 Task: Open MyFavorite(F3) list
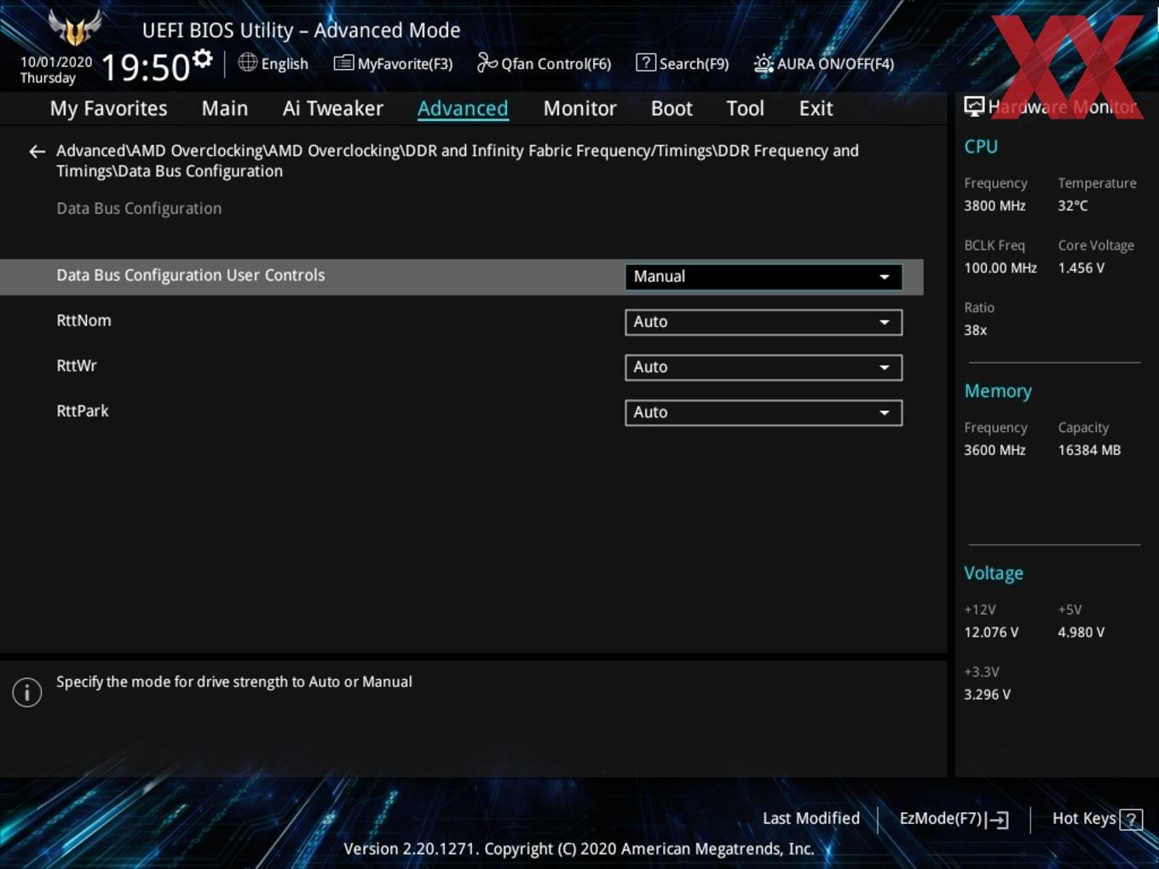click(x=393, y=63)
